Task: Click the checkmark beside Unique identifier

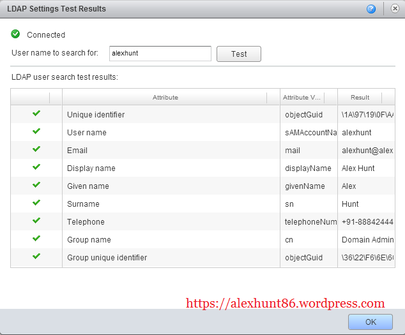Action: (36, 114)
